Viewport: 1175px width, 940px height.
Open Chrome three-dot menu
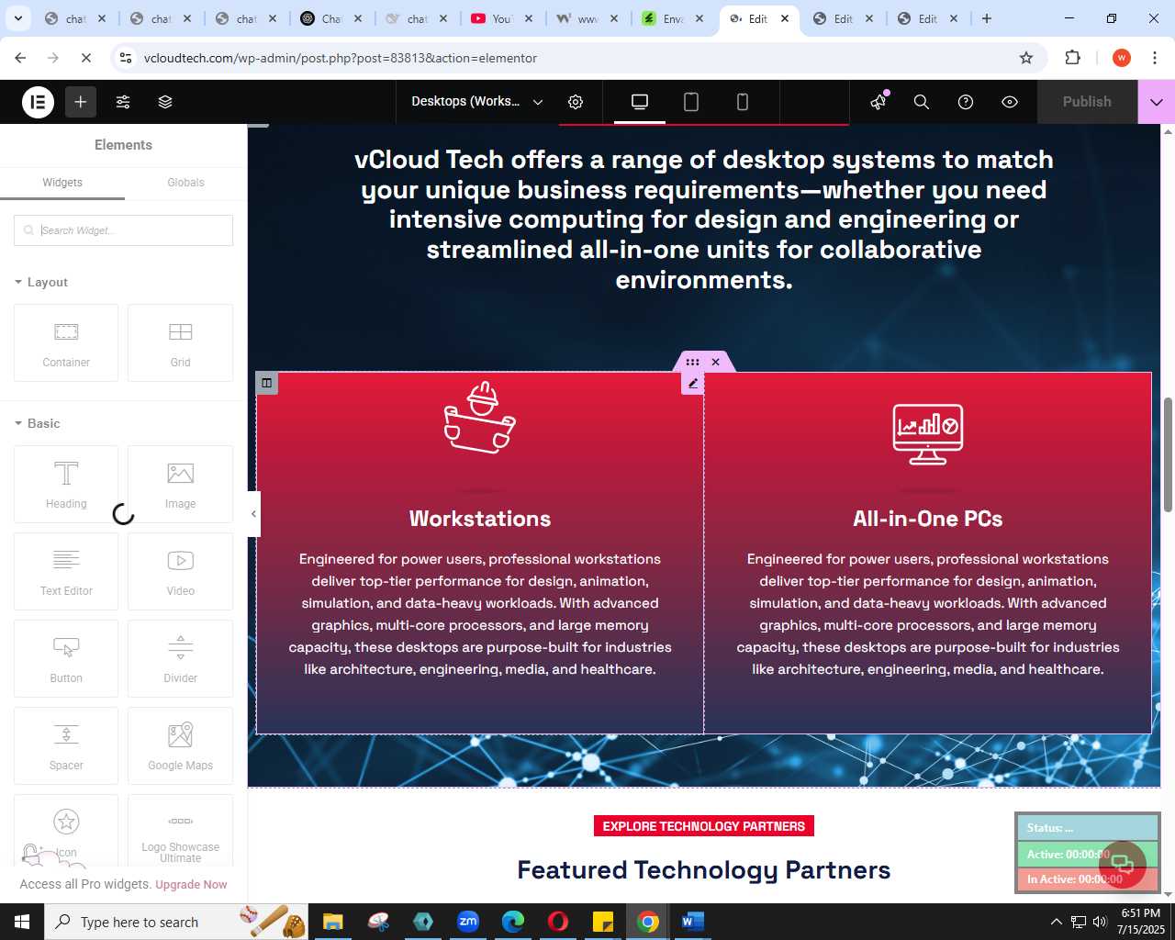pyautogui.click(x=1155, y=58)
